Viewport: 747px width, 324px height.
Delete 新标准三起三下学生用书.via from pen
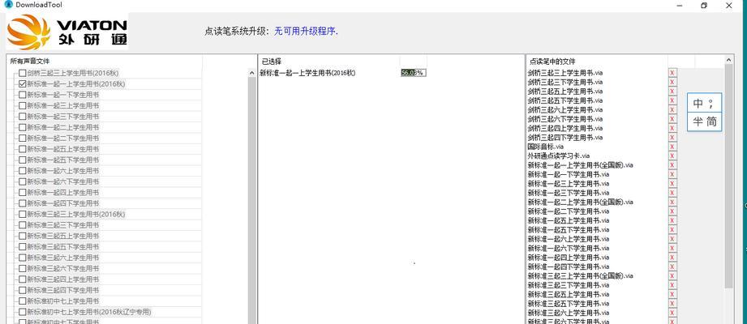[x=672, y=285]
